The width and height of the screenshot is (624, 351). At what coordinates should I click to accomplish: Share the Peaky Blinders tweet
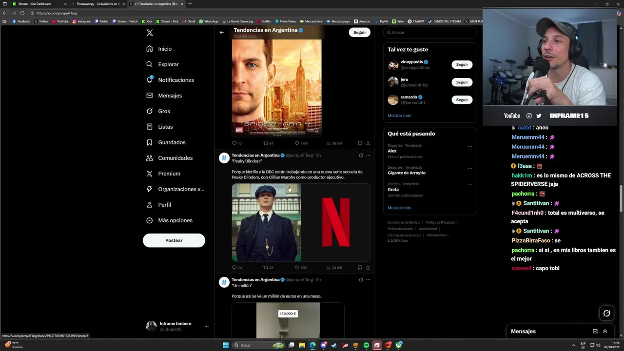[368, 268]
